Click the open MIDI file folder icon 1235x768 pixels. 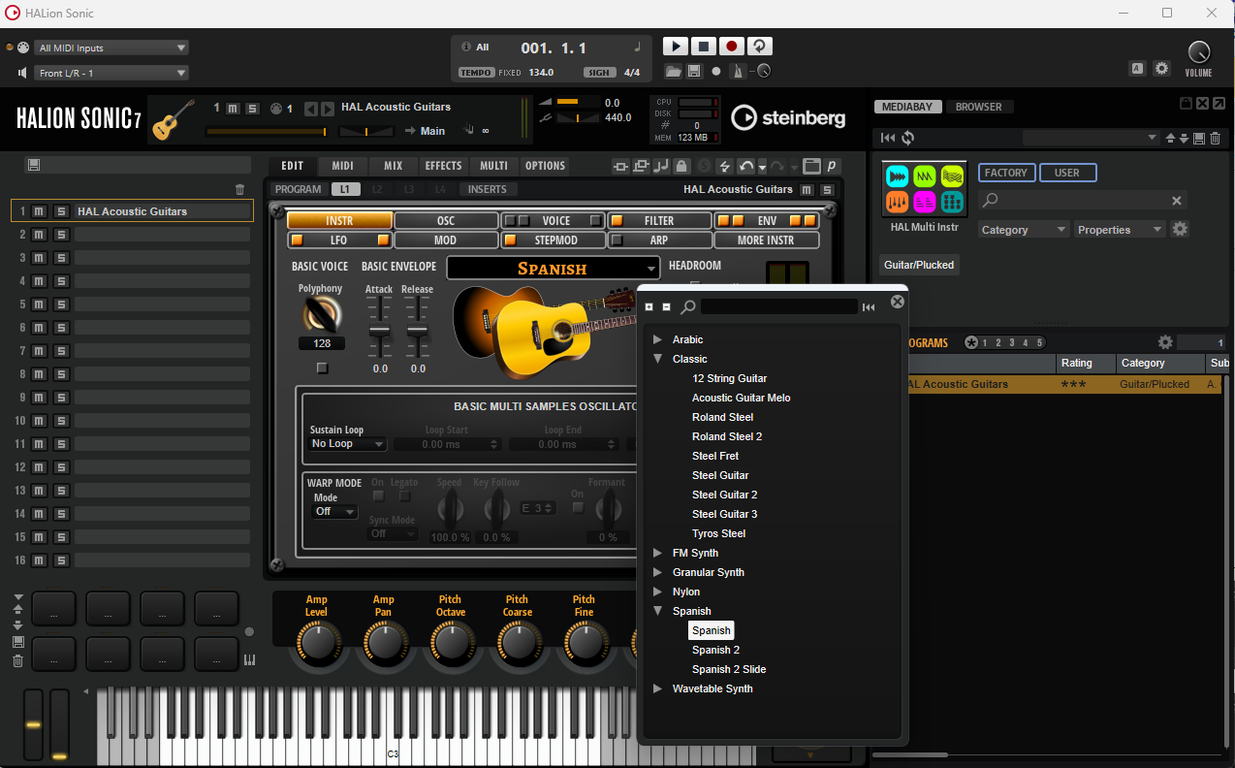tap(674, 71)
